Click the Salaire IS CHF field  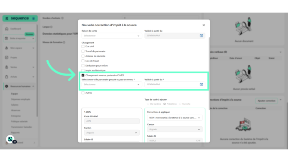(x=175, y=141)
